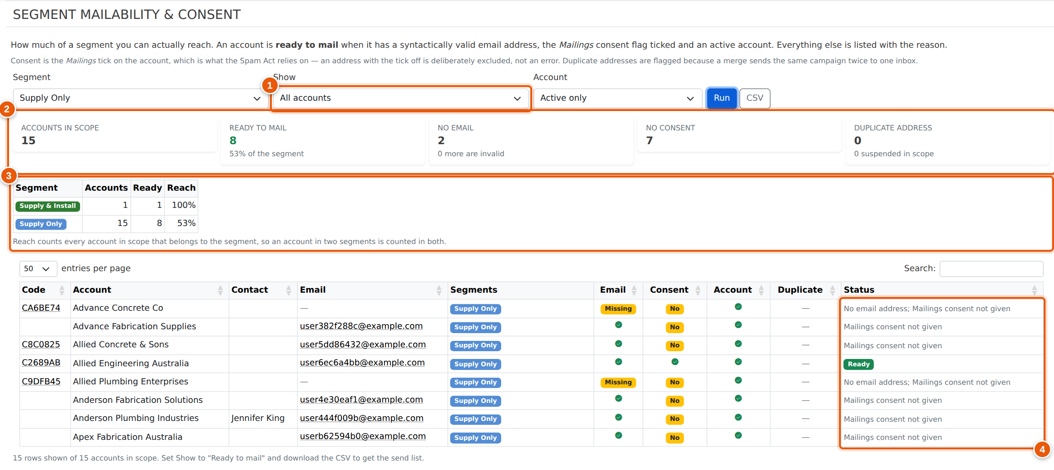Open the Show dropdown set to All accounts
Viewport: 1054px width, 470px height.
(401, 98)
